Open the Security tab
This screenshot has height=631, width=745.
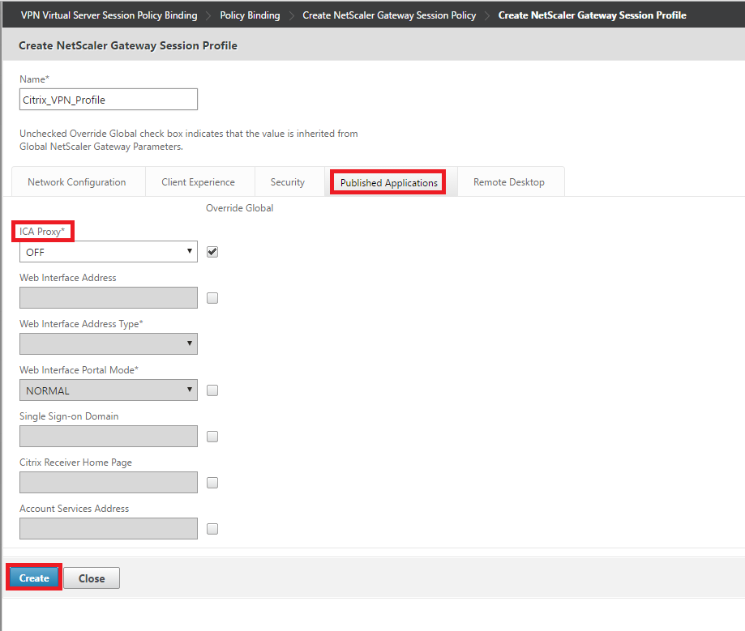click(288, 182)
